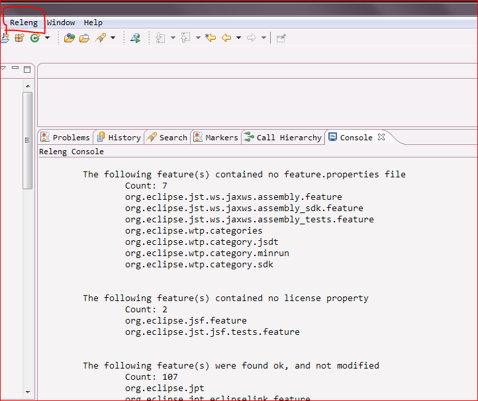This screenshot has height=401, width=478.
Task: Click 'contained no license property' heading line
Action: [226, 298]
